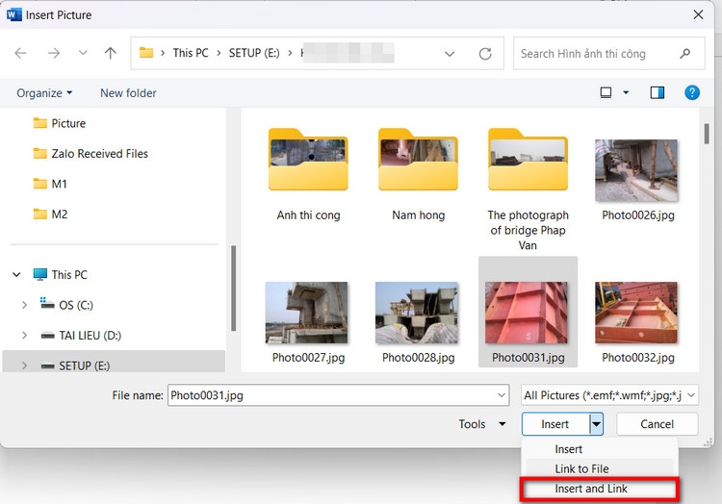The width and height of the screenshot is (722, 504).
Task: Refresh the folder contents
Action: point(485,54)
